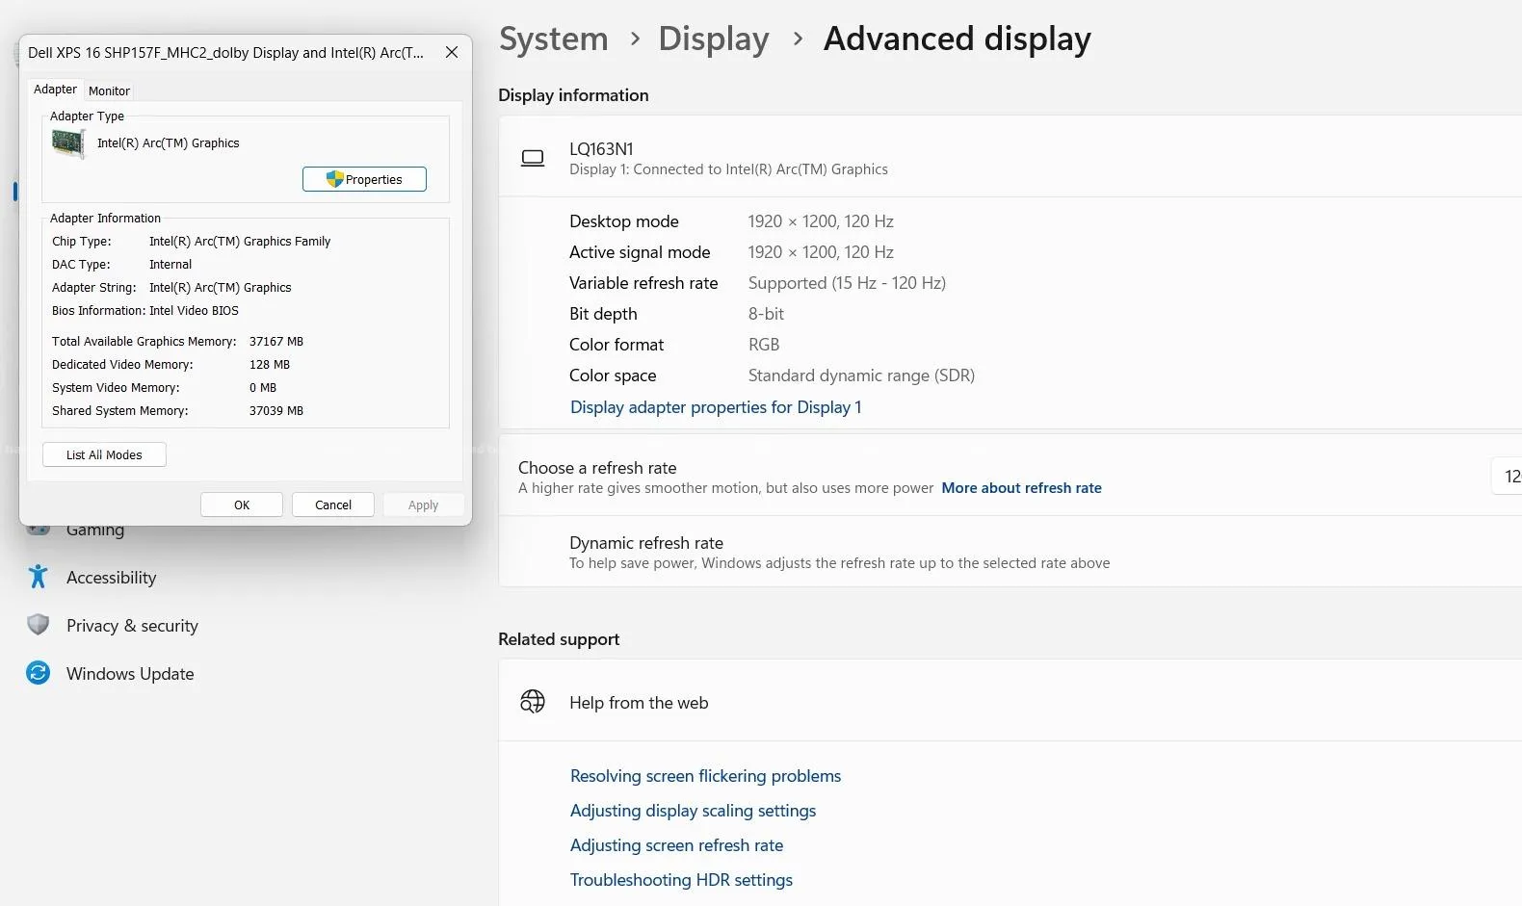The image size is (1522, 906).
Task: Click the dialog title bar text
Action: pyautogui.click(x=225, y=53)
